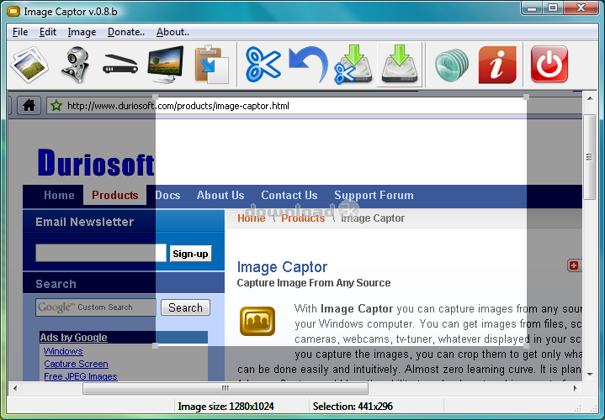Exit application with red power icon
The height and width of the screenshot is (420, 605).
[549, 65]
